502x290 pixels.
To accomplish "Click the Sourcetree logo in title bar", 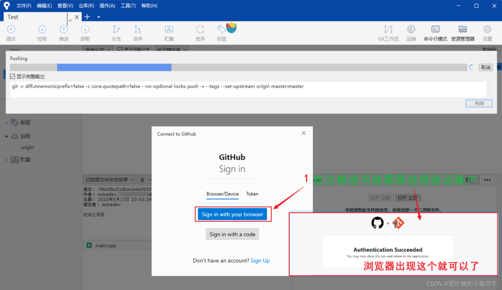I will [x=7, y=5].
